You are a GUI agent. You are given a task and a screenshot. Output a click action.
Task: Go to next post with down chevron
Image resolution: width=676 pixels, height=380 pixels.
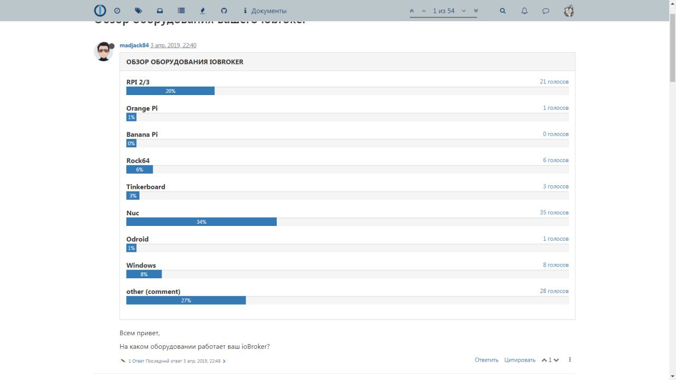[x=464, y=11]
